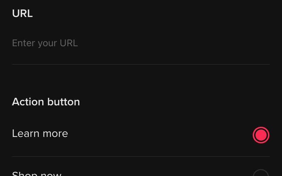
Task: Click the URL section heading
Action: [x=22, y=14]
